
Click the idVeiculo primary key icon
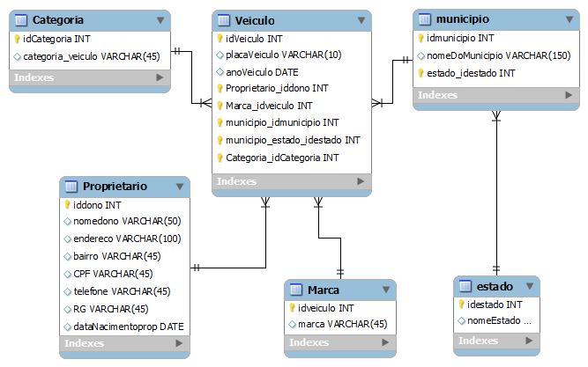click(x=220, y=39)
